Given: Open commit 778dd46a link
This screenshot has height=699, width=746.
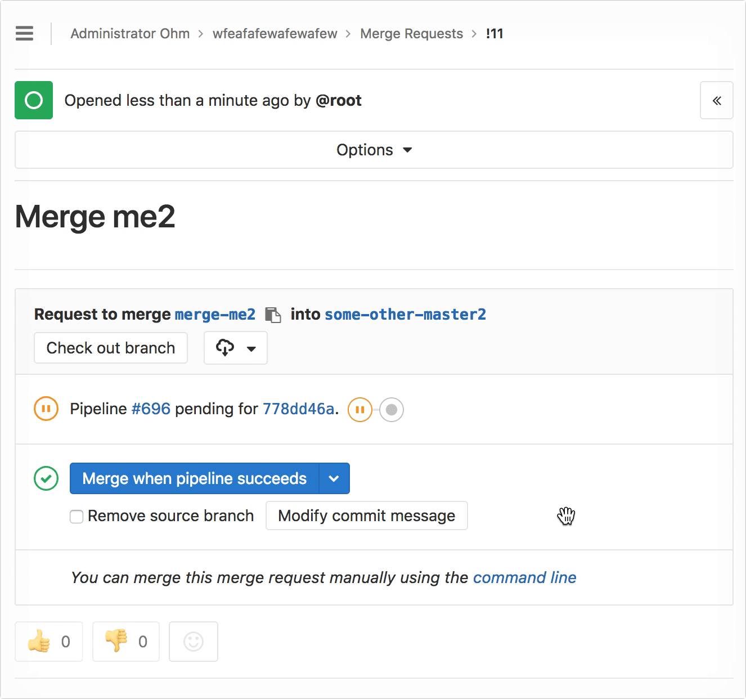Looking at the screenshot, I should [x=299, y=409].
